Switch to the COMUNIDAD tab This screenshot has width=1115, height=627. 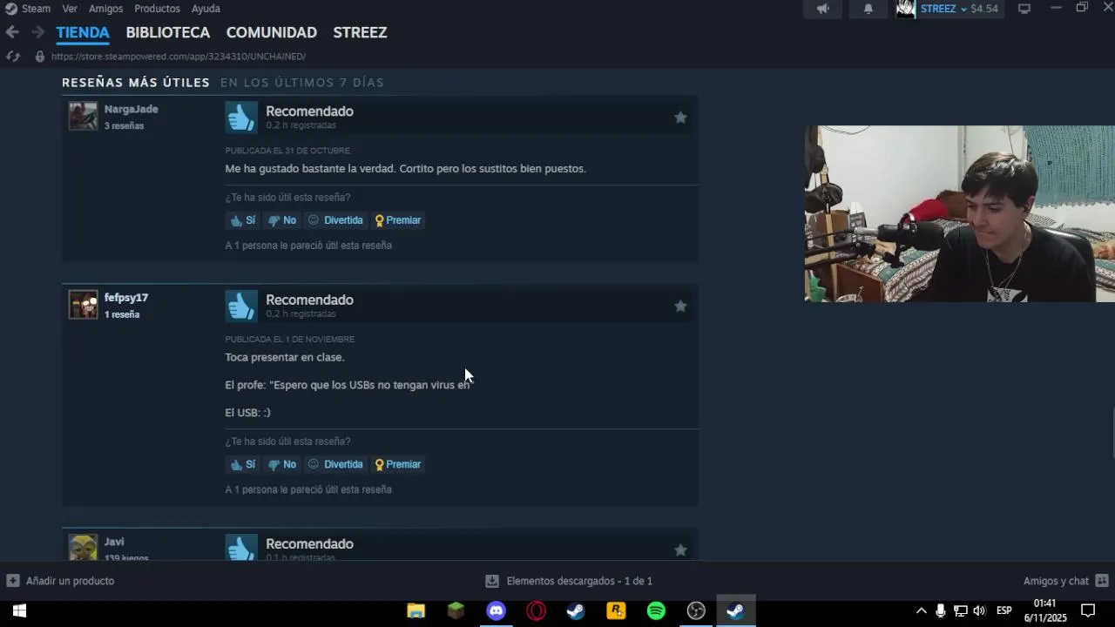click(272, 32)
